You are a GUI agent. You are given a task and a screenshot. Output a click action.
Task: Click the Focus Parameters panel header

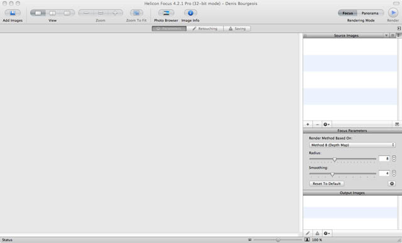(352, 131)
